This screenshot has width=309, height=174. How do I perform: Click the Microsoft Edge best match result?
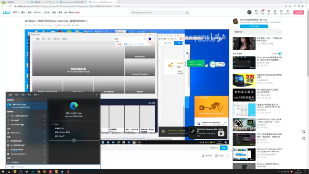[27, 106]
